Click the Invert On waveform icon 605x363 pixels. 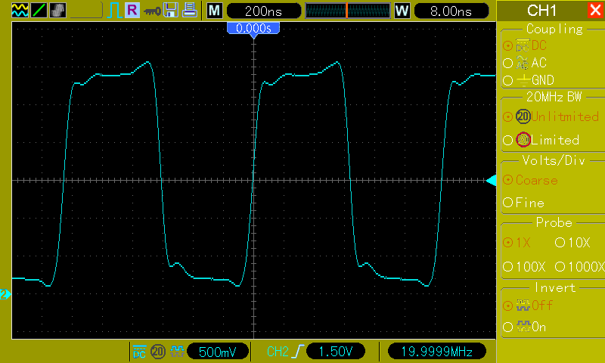[x=523, y=327]
